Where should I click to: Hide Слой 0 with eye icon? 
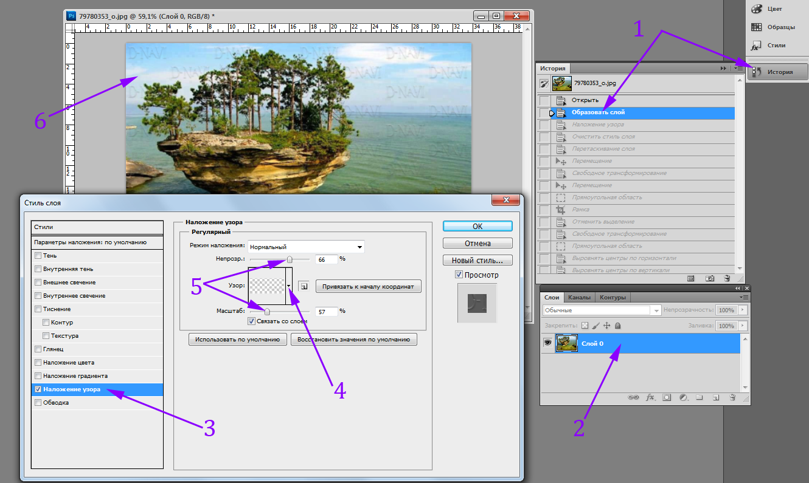(547, 343)
